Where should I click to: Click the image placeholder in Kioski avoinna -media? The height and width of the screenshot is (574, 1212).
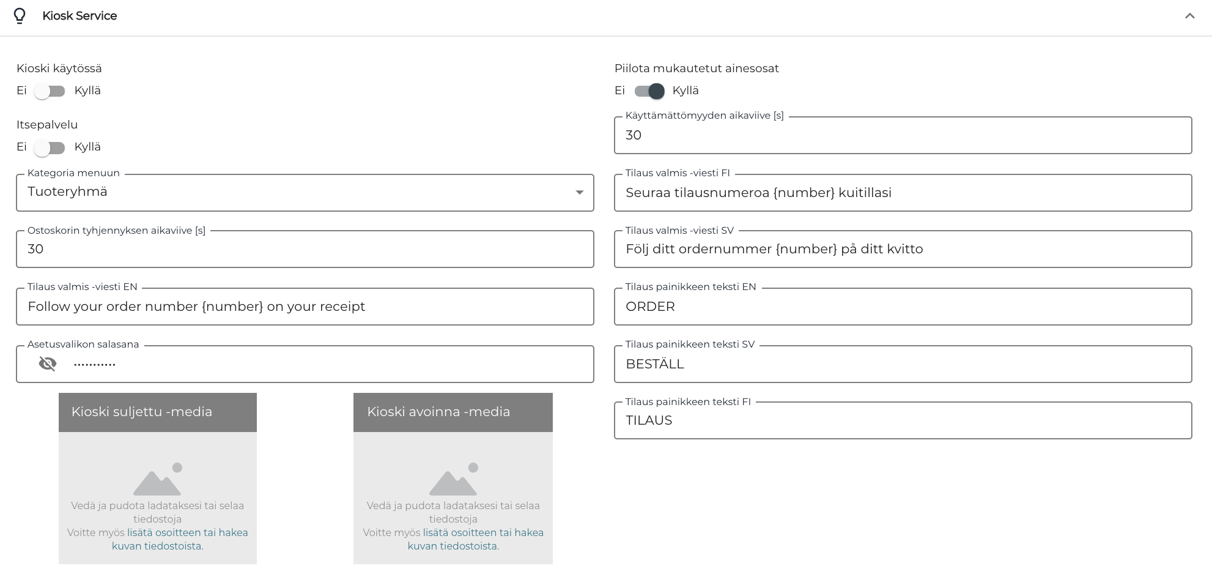click(453, 479)
